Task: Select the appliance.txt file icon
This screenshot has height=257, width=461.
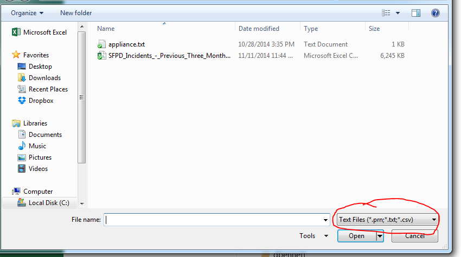Action: [x=101, y=44]
